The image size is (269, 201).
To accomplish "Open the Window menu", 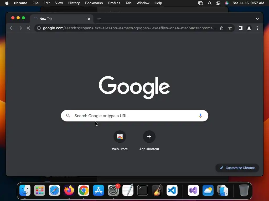I will click(143, 3).
